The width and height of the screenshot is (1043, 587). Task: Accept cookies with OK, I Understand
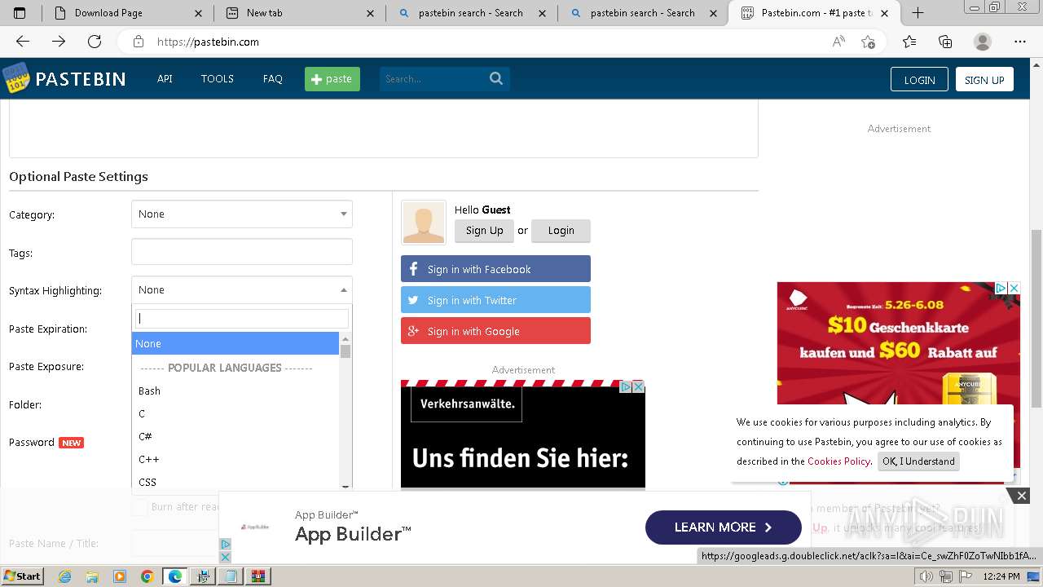[918, 461]
